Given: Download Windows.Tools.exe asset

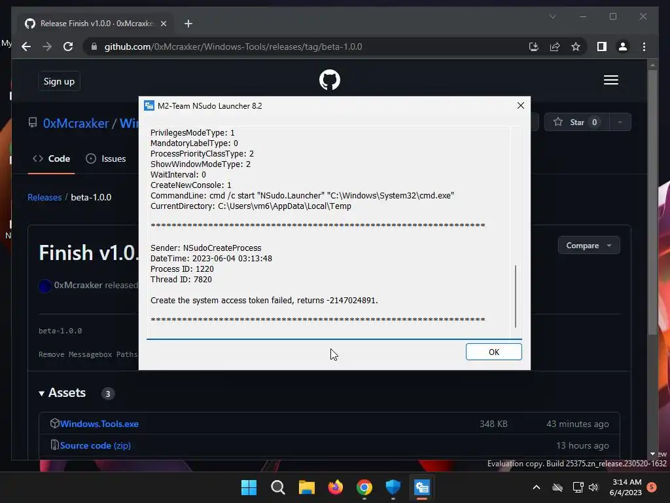Looking at the screenshot, I should click(99, 424).
